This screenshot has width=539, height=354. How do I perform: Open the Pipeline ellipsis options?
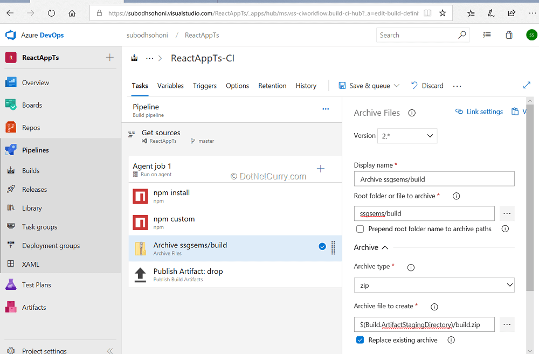click(326, 109)
